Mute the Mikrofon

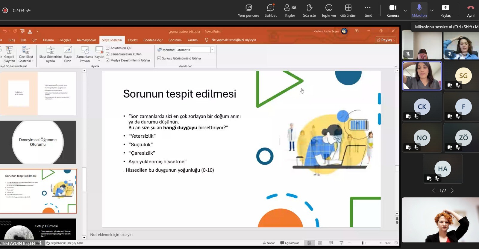pos(419,10)
